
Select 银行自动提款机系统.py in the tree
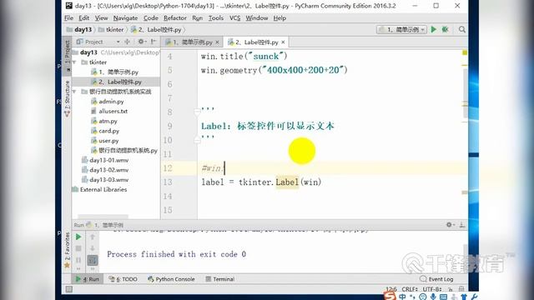(124, 150)
